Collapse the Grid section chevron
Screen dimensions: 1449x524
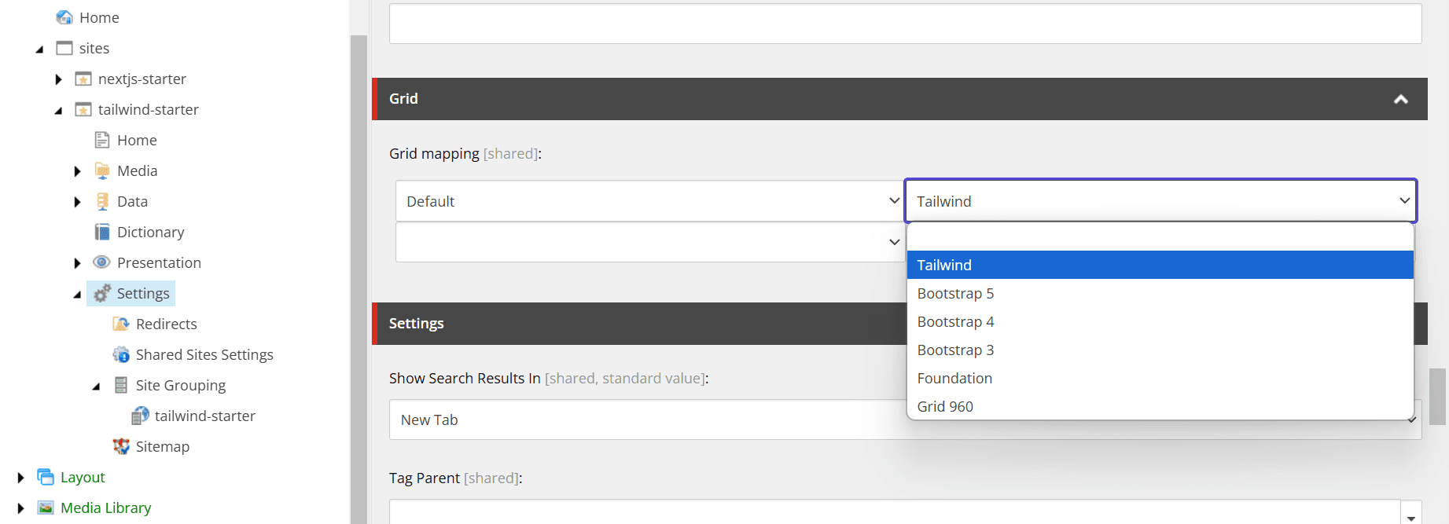pyautogui.click(x=1400, y=99)
